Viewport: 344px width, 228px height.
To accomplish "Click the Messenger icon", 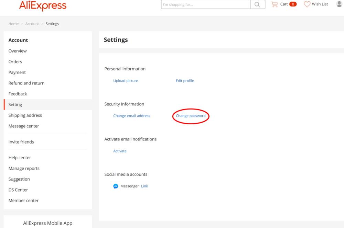I will (116, 186).
